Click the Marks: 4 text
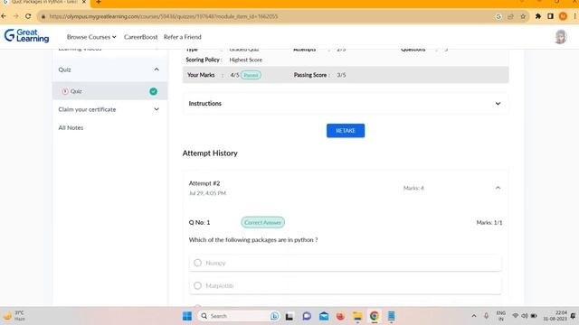Screen dimensions: 579x325 coord(413,188)
